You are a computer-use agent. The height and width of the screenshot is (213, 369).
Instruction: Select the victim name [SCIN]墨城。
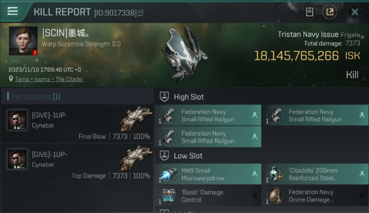click(66, 34)
